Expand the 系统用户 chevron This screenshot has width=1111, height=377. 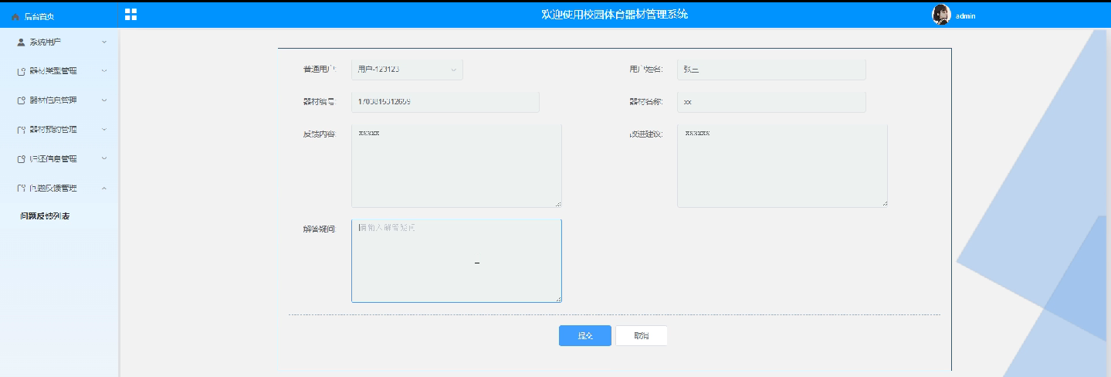[104, 42]
